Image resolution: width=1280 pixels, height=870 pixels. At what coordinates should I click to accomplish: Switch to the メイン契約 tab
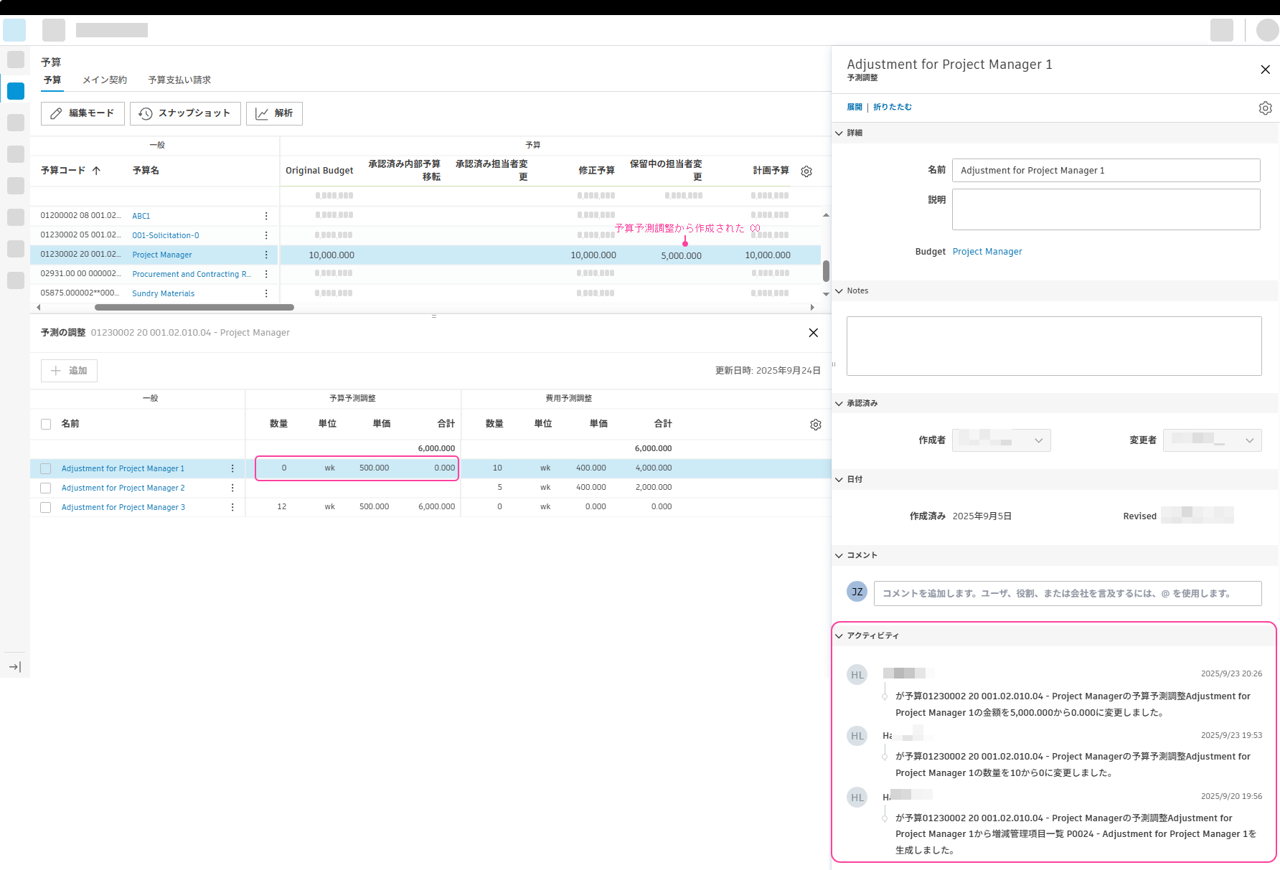[x=105, y=80]
